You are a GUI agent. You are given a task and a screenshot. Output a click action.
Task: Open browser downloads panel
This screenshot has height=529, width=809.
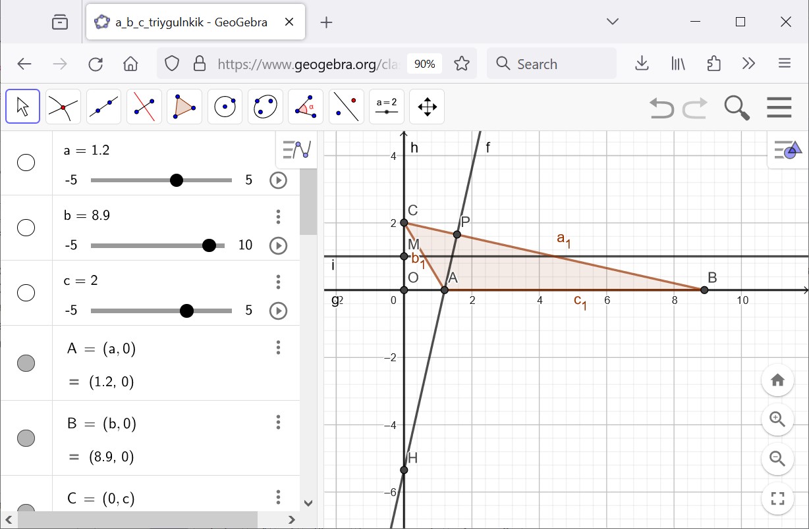642,64
